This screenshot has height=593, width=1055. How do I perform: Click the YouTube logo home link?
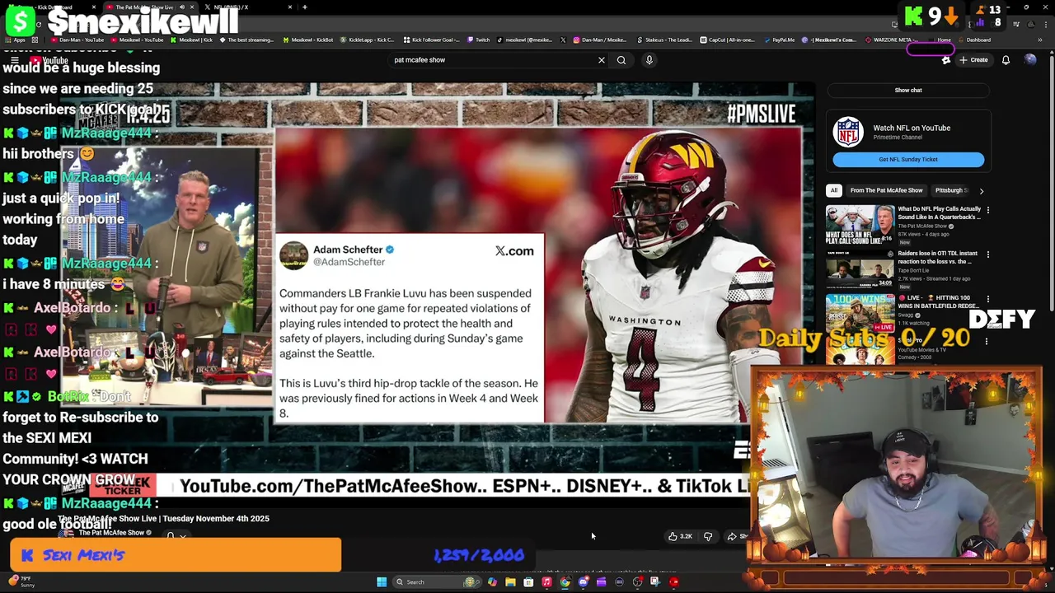click(48, 60)
